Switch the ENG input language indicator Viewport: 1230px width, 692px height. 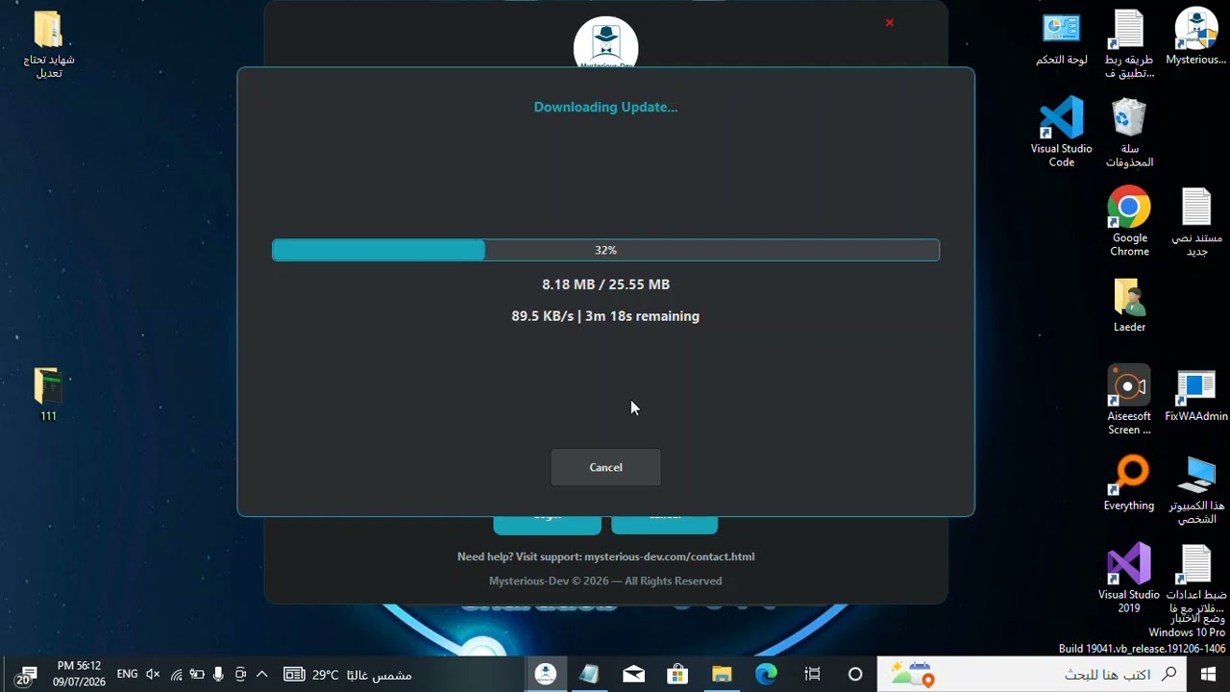point(127,675)
